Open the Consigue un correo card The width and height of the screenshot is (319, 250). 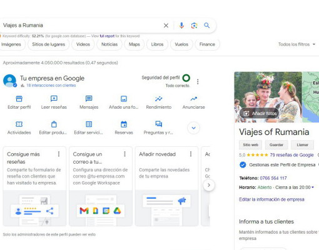pos(101,186)
